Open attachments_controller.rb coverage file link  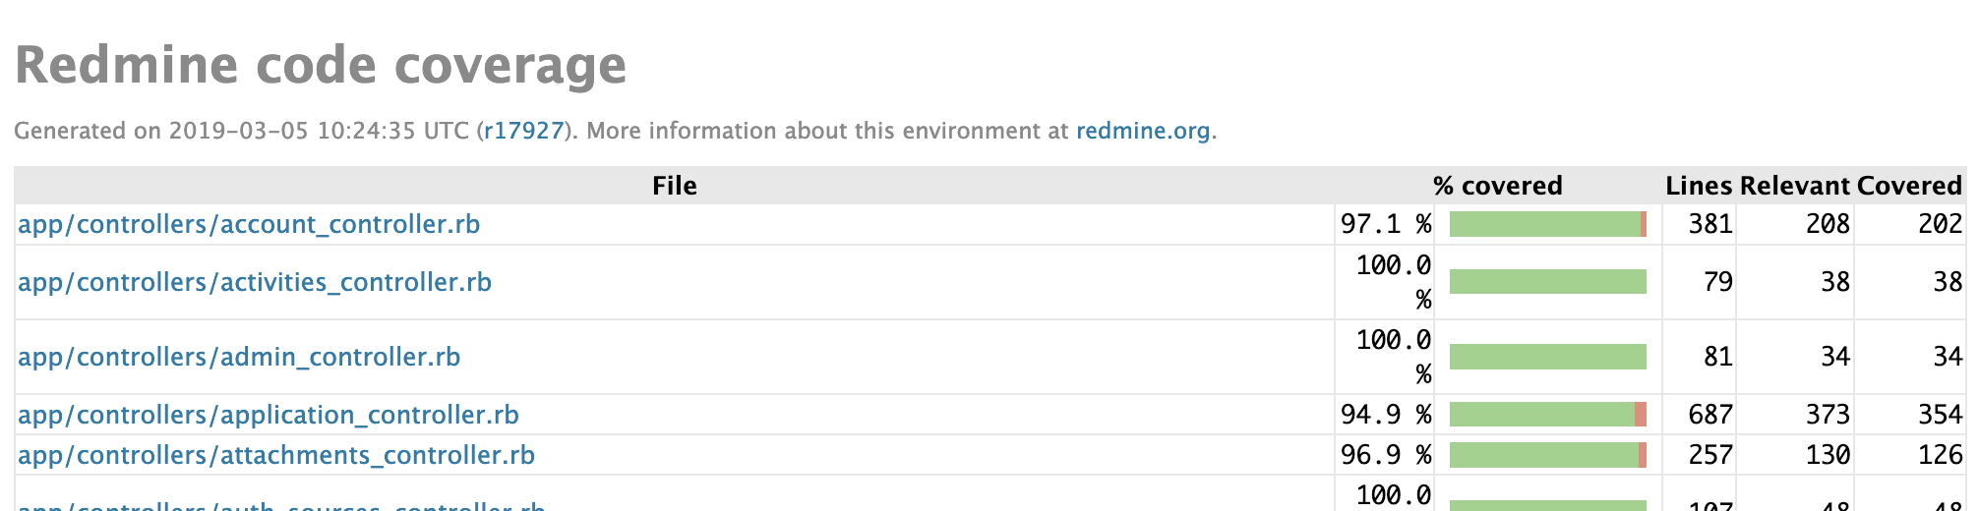(x=276, y=456)
